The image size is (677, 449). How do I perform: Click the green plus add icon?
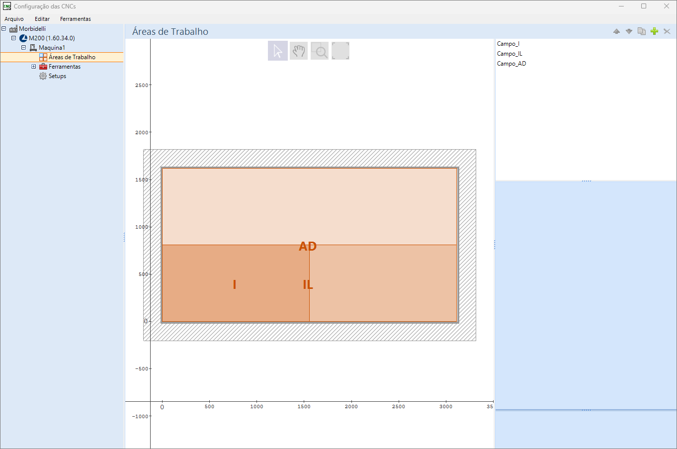(x=654, y=31)
